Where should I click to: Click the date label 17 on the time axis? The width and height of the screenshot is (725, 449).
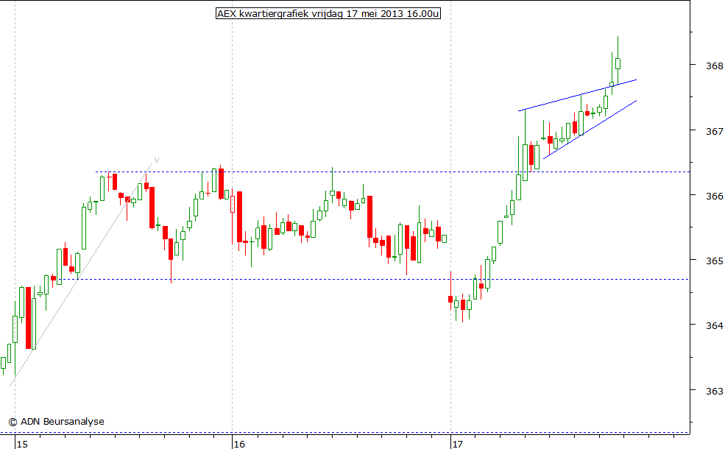[457, 444]
